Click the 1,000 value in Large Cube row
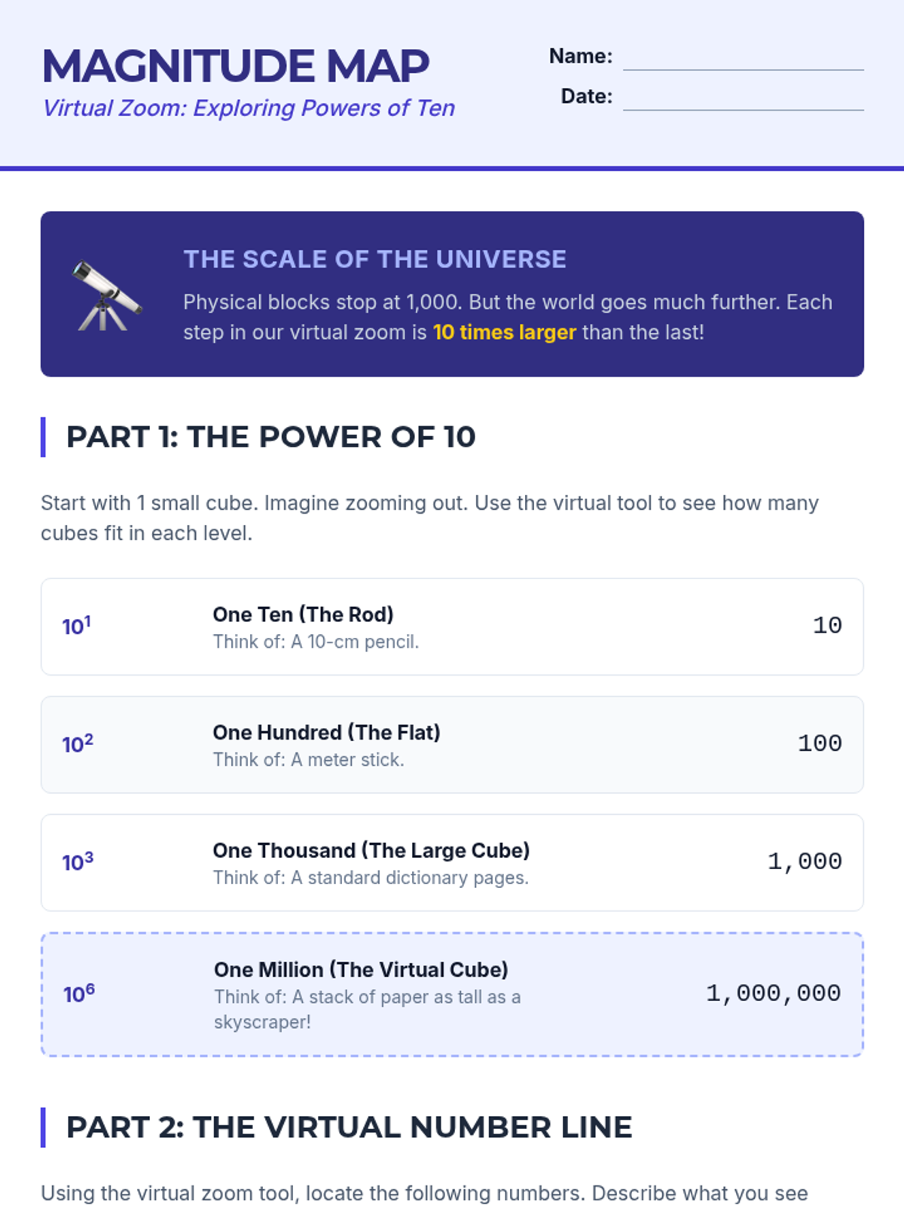The width and height of the screenshot is (904, 1205). click(804, 862)
